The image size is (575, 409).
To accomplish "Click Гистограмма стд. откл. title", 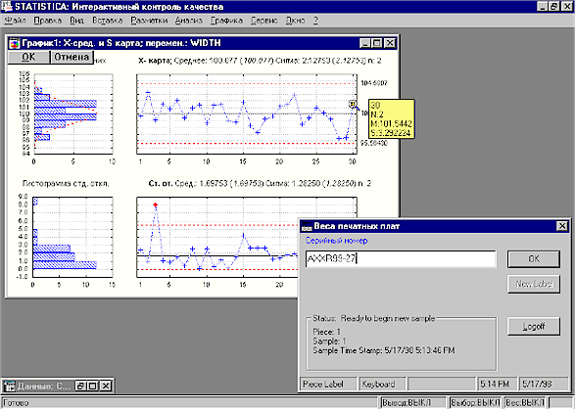I will point(66,183).
